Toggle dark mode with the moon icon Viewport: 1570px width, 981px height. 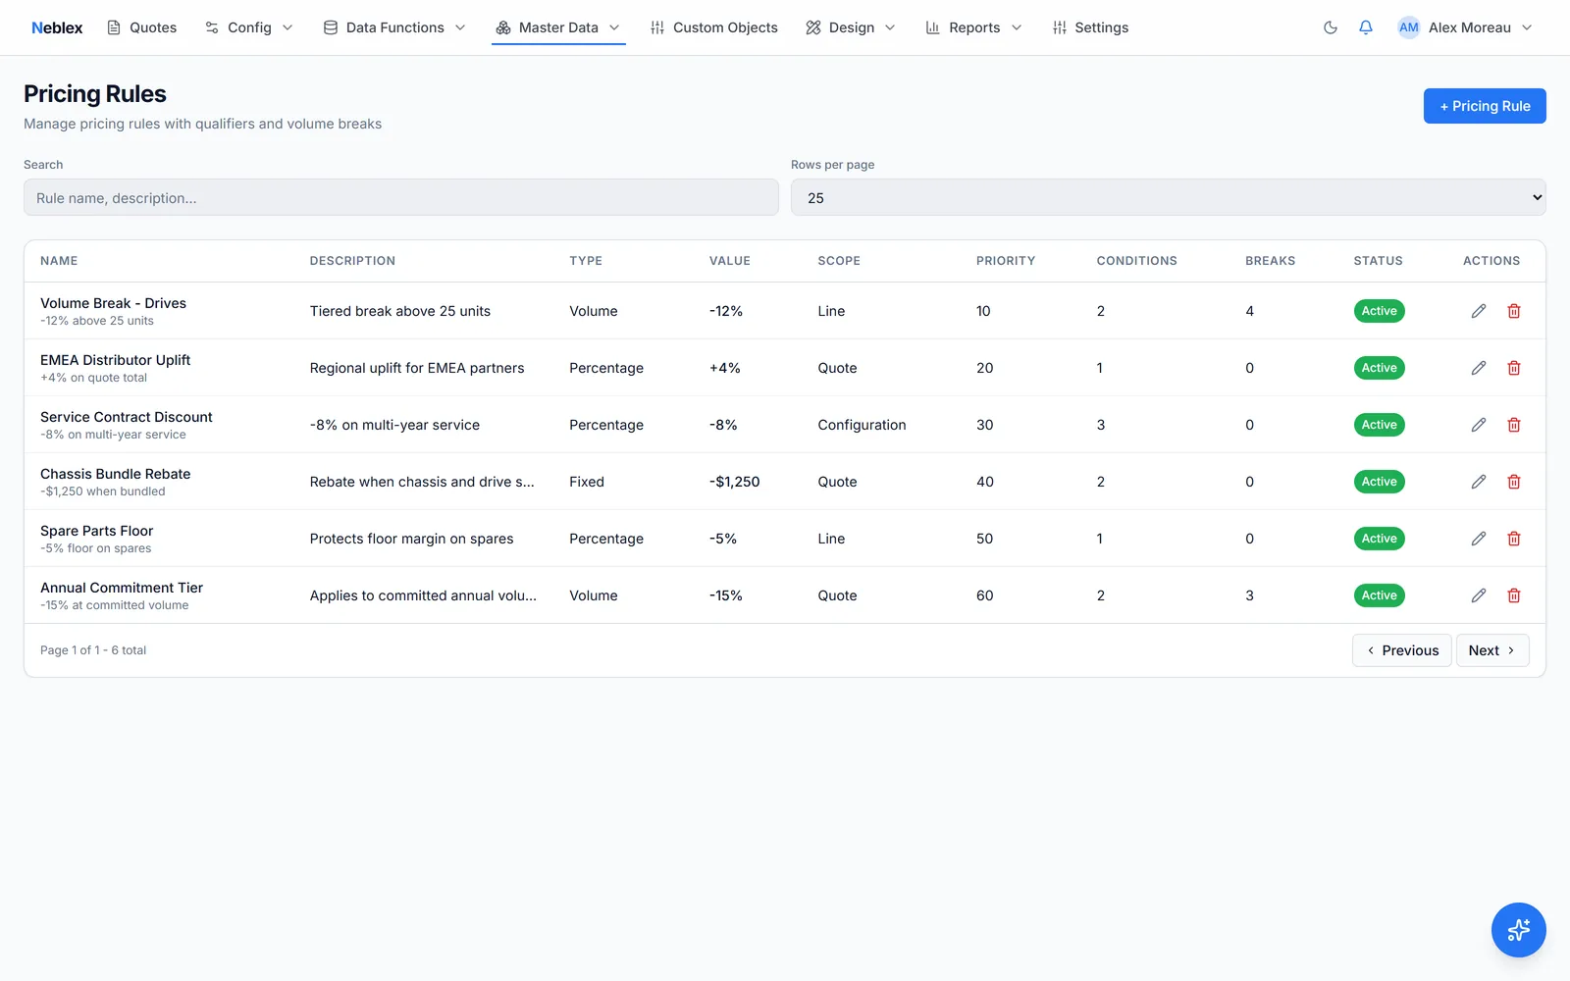click(1330, 27)
